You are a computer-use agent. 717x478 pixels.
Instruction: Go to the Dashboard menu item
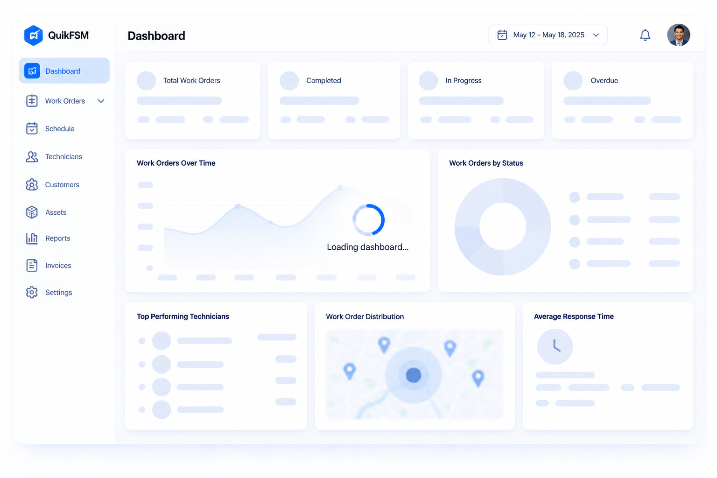click(x=64, y=71)
